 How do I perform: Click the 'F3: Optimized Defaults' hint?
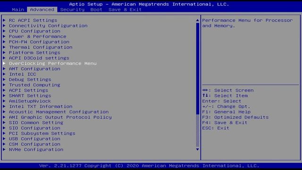coord(235,117)
